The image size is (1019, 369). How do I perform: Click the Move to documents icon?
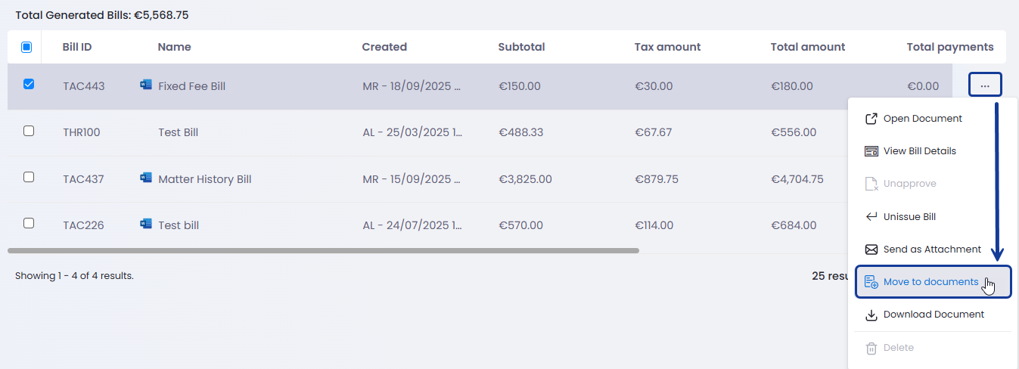[871, 283]
